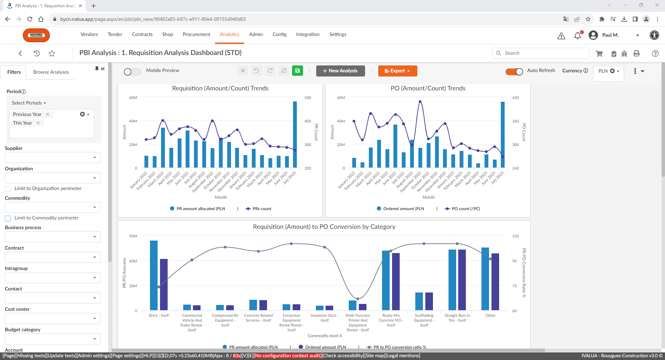Click the print page icon
The image size is (665, 360).
(x=637, y=53)
